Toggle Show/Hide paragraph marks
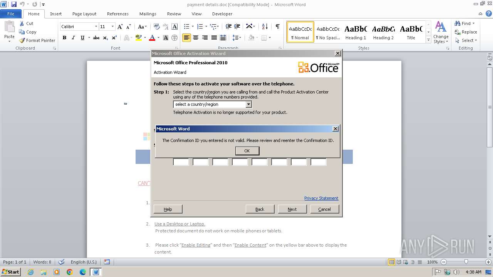Viewport: 493px width, 277px height. coord(277,27)
